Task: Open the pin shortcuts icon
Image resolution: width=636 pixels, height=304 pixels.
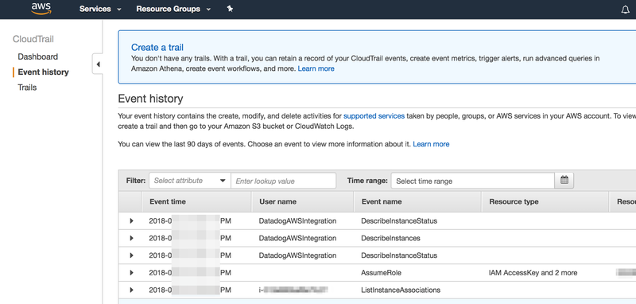Action: [x=230, y=9]
